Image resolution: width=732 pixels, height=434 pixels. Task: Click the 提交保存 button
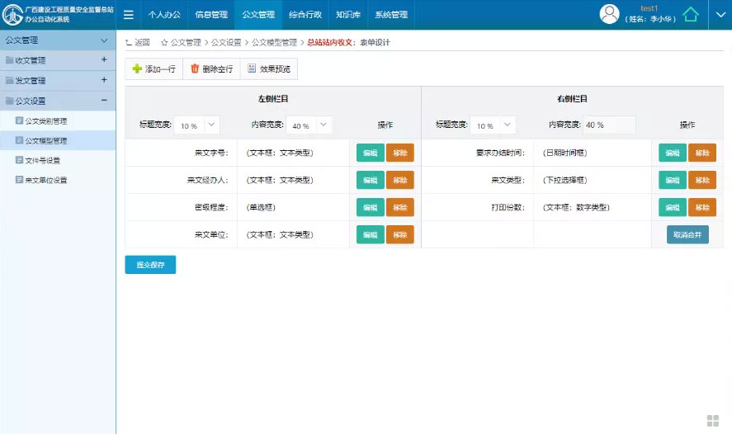click(x=150, y=265)
